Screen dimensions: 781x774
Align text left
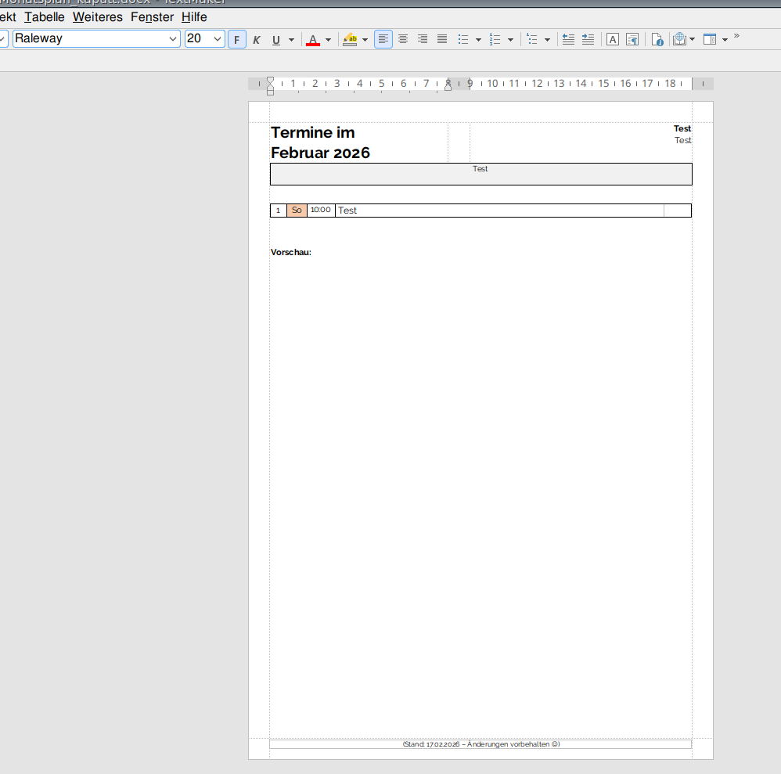pos(383,39)
